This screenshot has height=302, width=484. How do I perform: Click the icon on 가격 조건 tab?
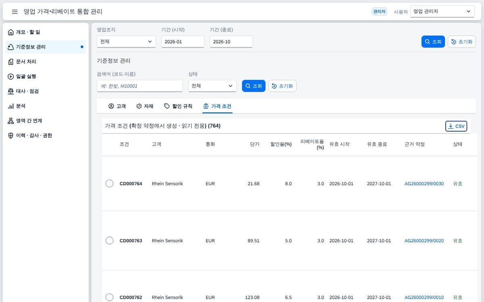click(206, 106)
